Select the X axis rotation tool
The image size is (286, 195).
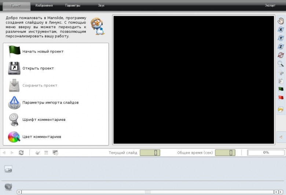[281, 30]
